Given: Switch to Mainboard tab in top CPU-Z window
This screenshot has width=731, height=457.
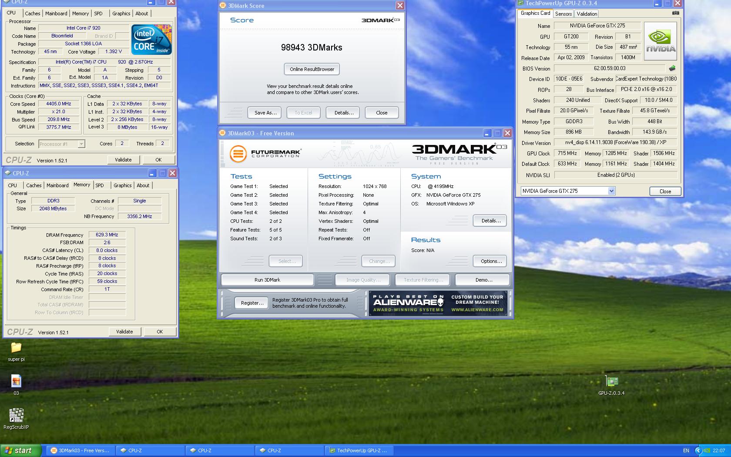Looking at the screenshot, I should coord(57,13).
